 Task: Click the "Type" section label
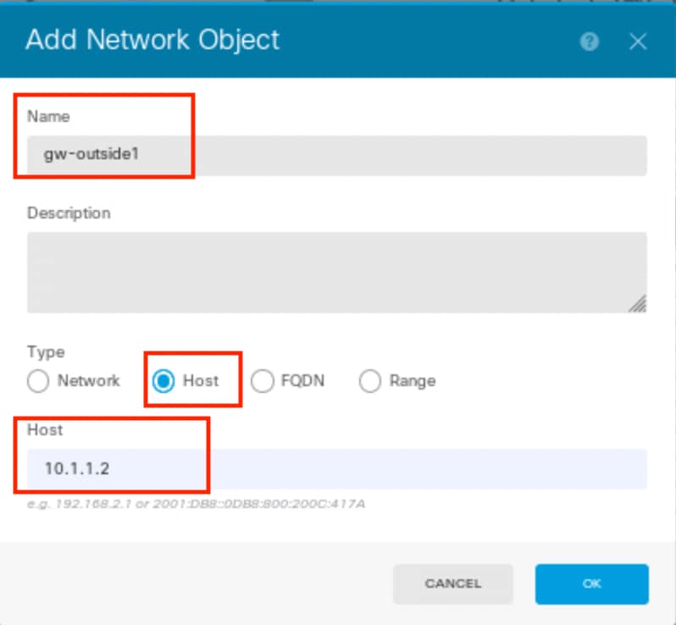[46, 352]
